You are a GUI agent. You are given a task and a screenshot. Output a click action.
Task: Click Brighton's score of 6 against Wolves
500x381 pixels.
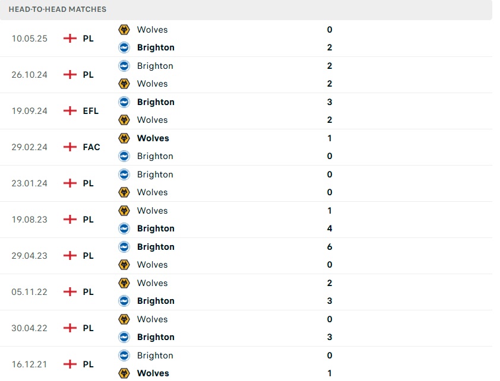click(330, 247)
